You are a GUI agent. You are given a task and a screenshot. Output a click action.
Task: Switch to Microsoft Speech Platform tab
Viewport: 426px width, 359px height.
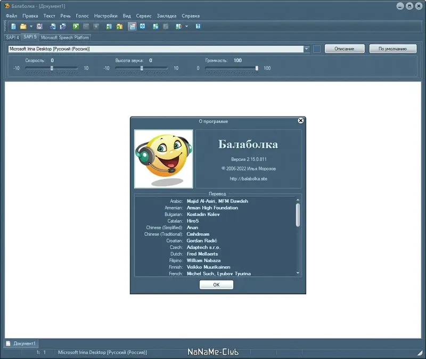coord(65,37)
